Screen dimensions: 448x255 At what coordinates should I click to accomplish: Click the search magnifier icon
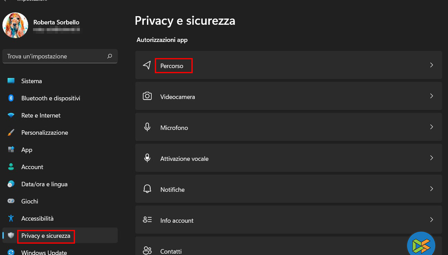(110, 56)
